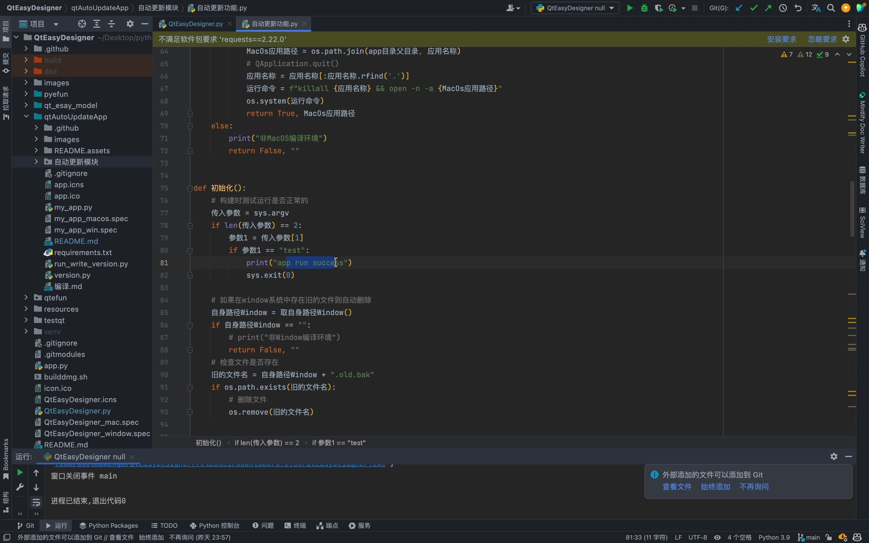
Task: Open run_write_version.py in the project tree
Action: 91,264
